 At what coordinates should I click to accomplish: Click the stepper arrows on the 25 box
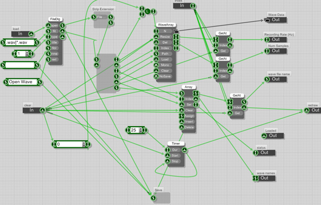click(x=140, y=130)
